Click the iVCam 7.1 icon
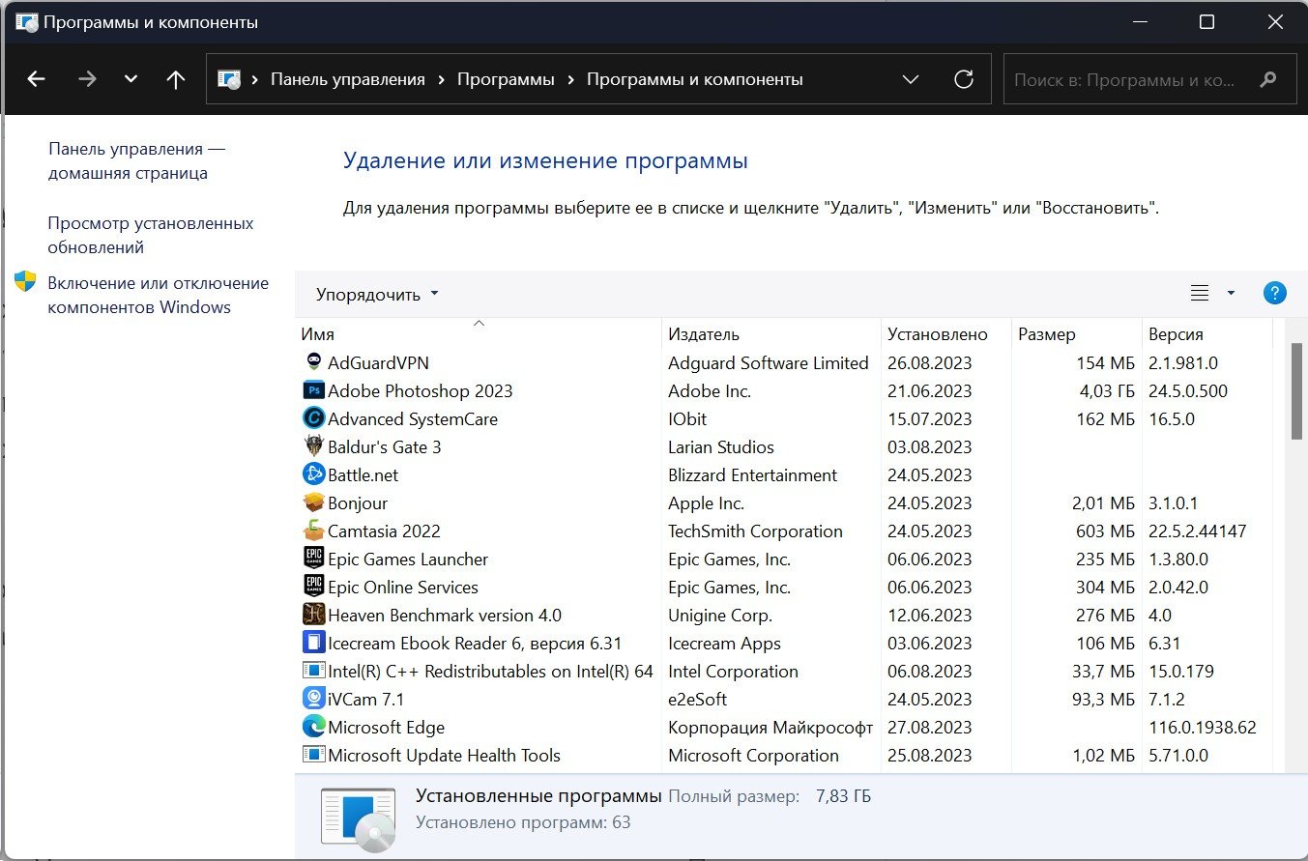Viewport: 1308px width, 861px height. point(313,699)
